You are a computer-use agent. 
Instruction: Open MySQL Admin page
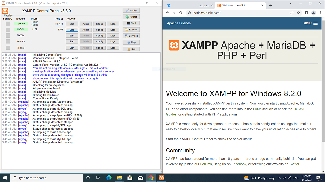(x=86, y=30)
